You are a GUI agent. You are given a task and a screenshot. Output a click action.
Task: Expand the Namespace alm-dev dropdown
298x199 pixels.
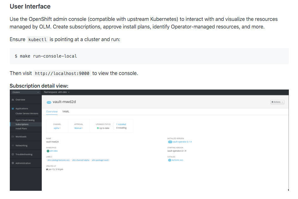click(58, 92)
